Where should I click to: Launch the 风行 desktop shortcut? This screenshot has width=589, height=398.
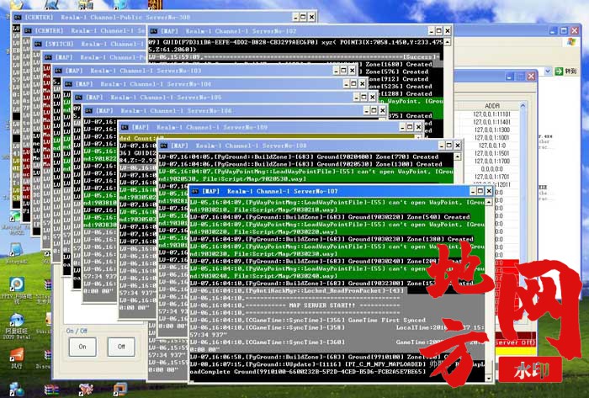point(17,354)
